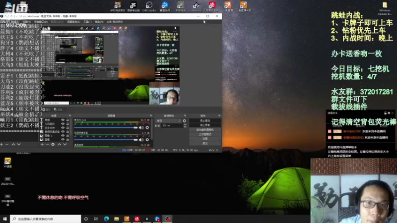Viewport: 397px width, 223px height.
Task: Mute the 麦克风/Aux audio channel
Action: click(x=141, y=128)
